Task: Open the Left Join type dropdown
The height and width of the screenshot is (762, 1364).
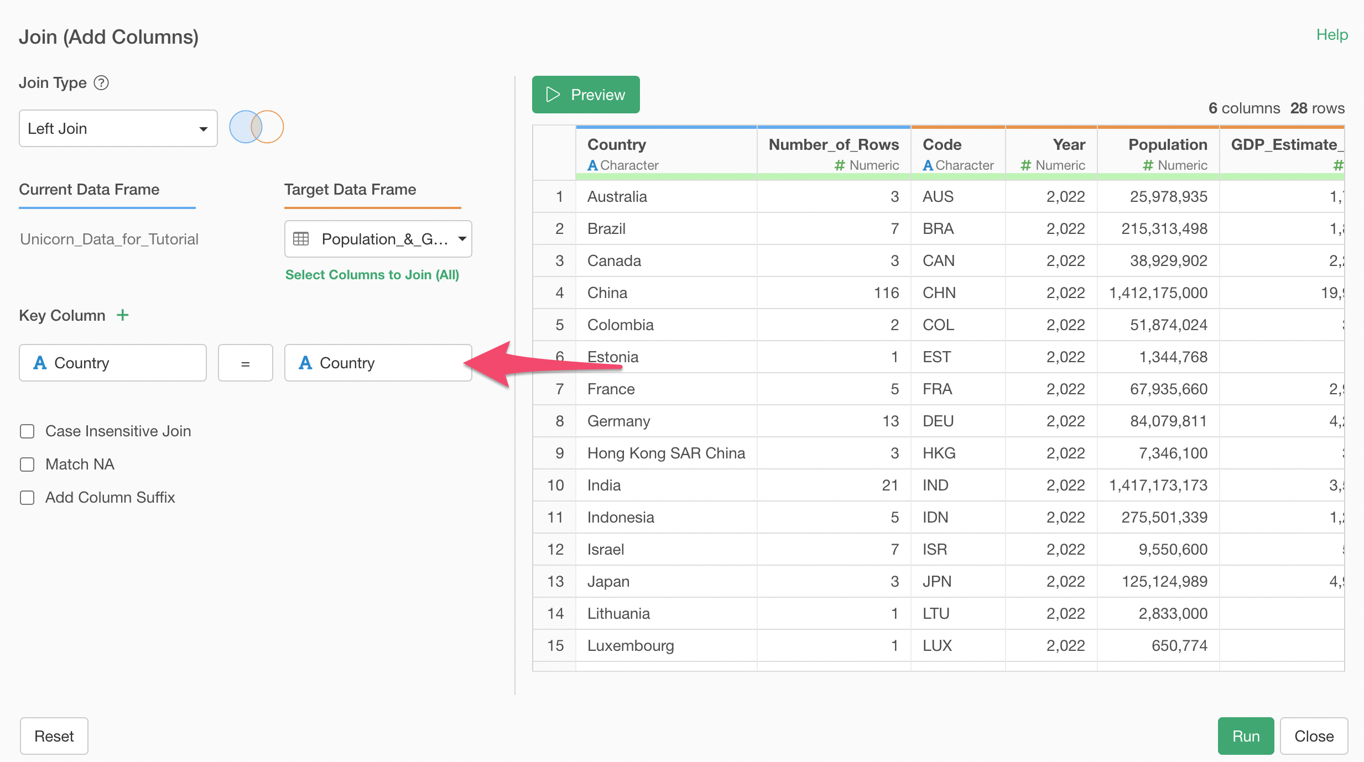Action: (118, 128)
